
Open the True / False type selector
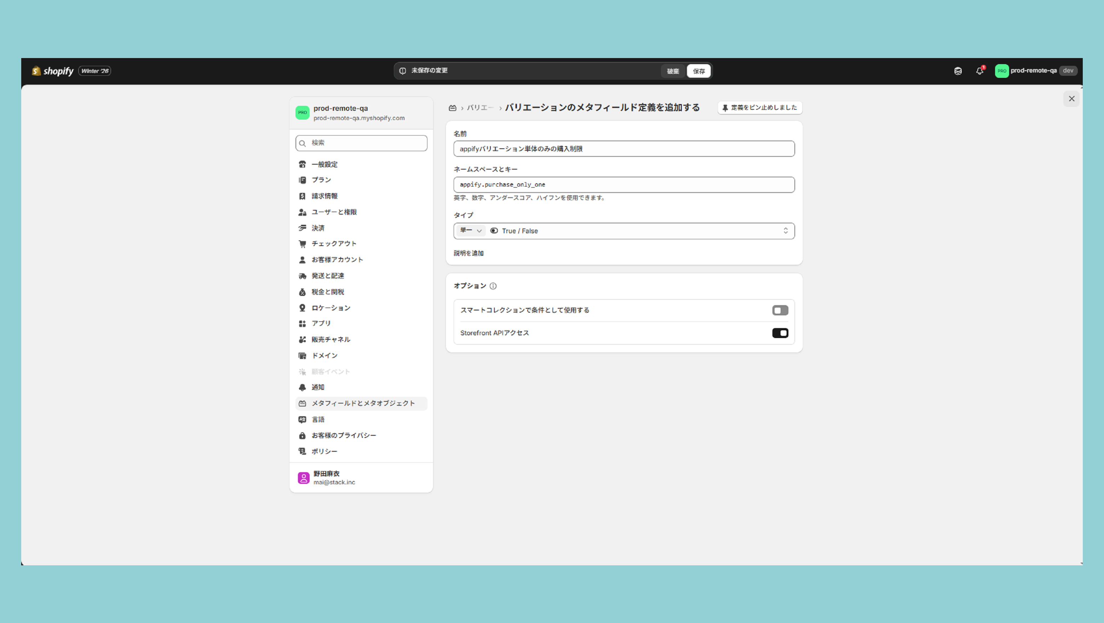tap(639, 231)
